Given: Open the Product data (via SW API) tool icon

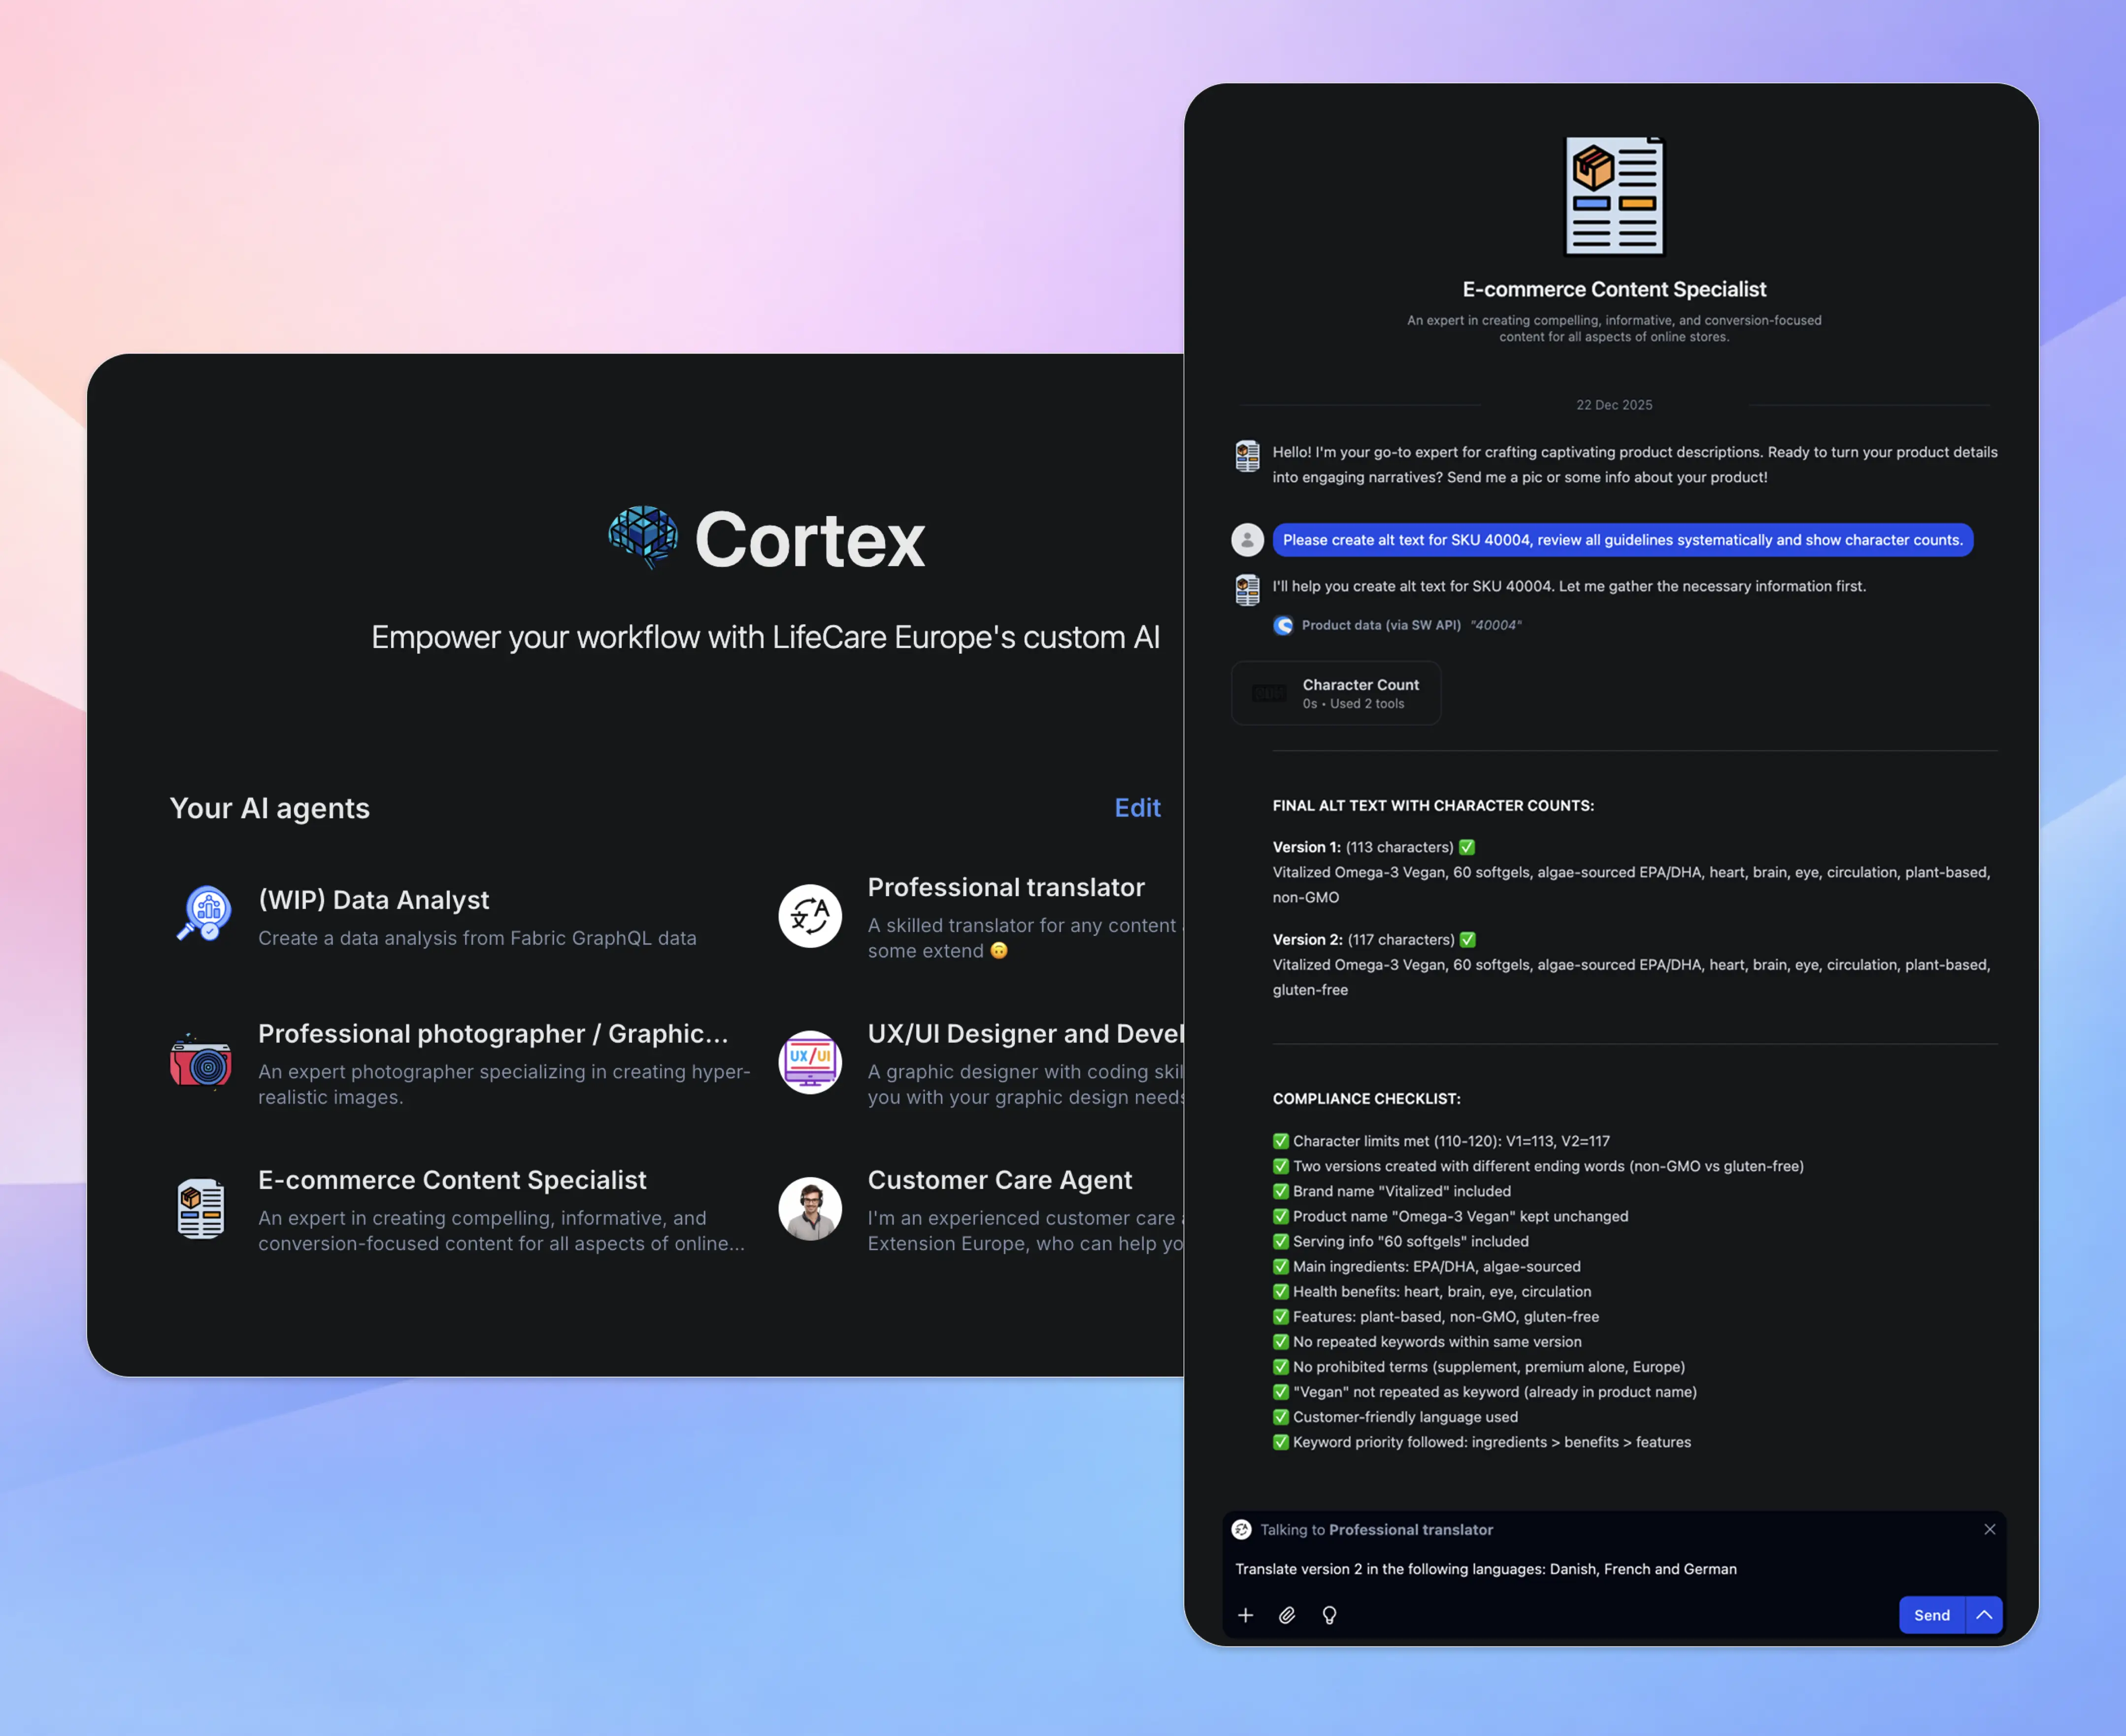Looking at the screenshot, I should click(1284, 625).
